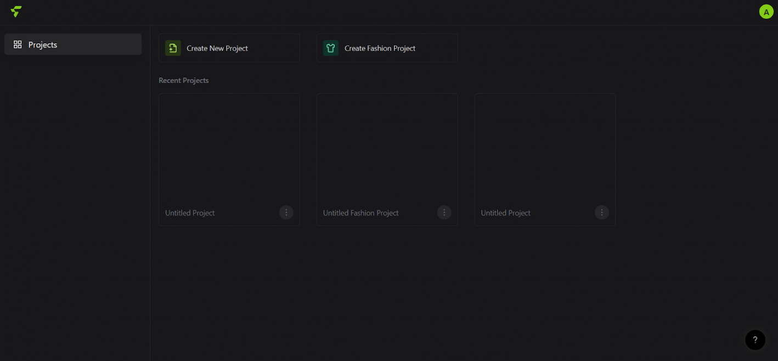Click Create Fashion Project
The height and width of the screenshot is (361, 778).
pyautogui.click(x=387, y=48)
